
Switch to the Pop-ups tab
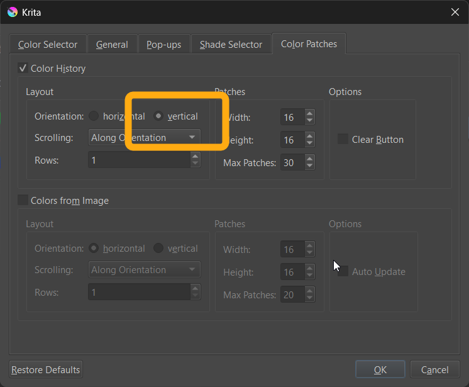(163, 45)
